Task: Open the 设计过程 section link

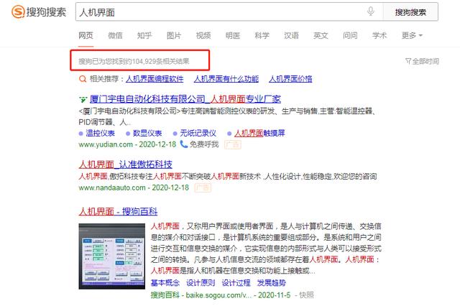Action: click(x=236, y=283)
